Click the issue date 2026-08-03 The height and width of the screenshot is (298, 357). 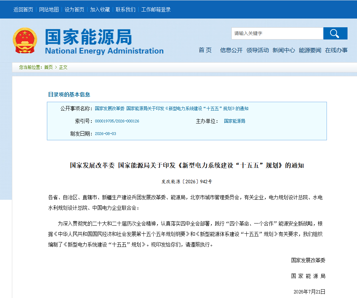click(105, 134)
